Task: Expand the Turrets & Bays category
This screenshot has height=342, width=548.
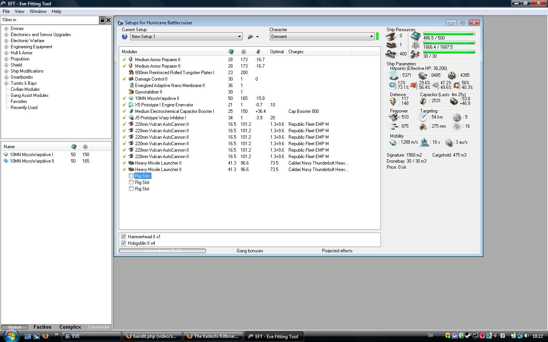Action: [6, 83]
